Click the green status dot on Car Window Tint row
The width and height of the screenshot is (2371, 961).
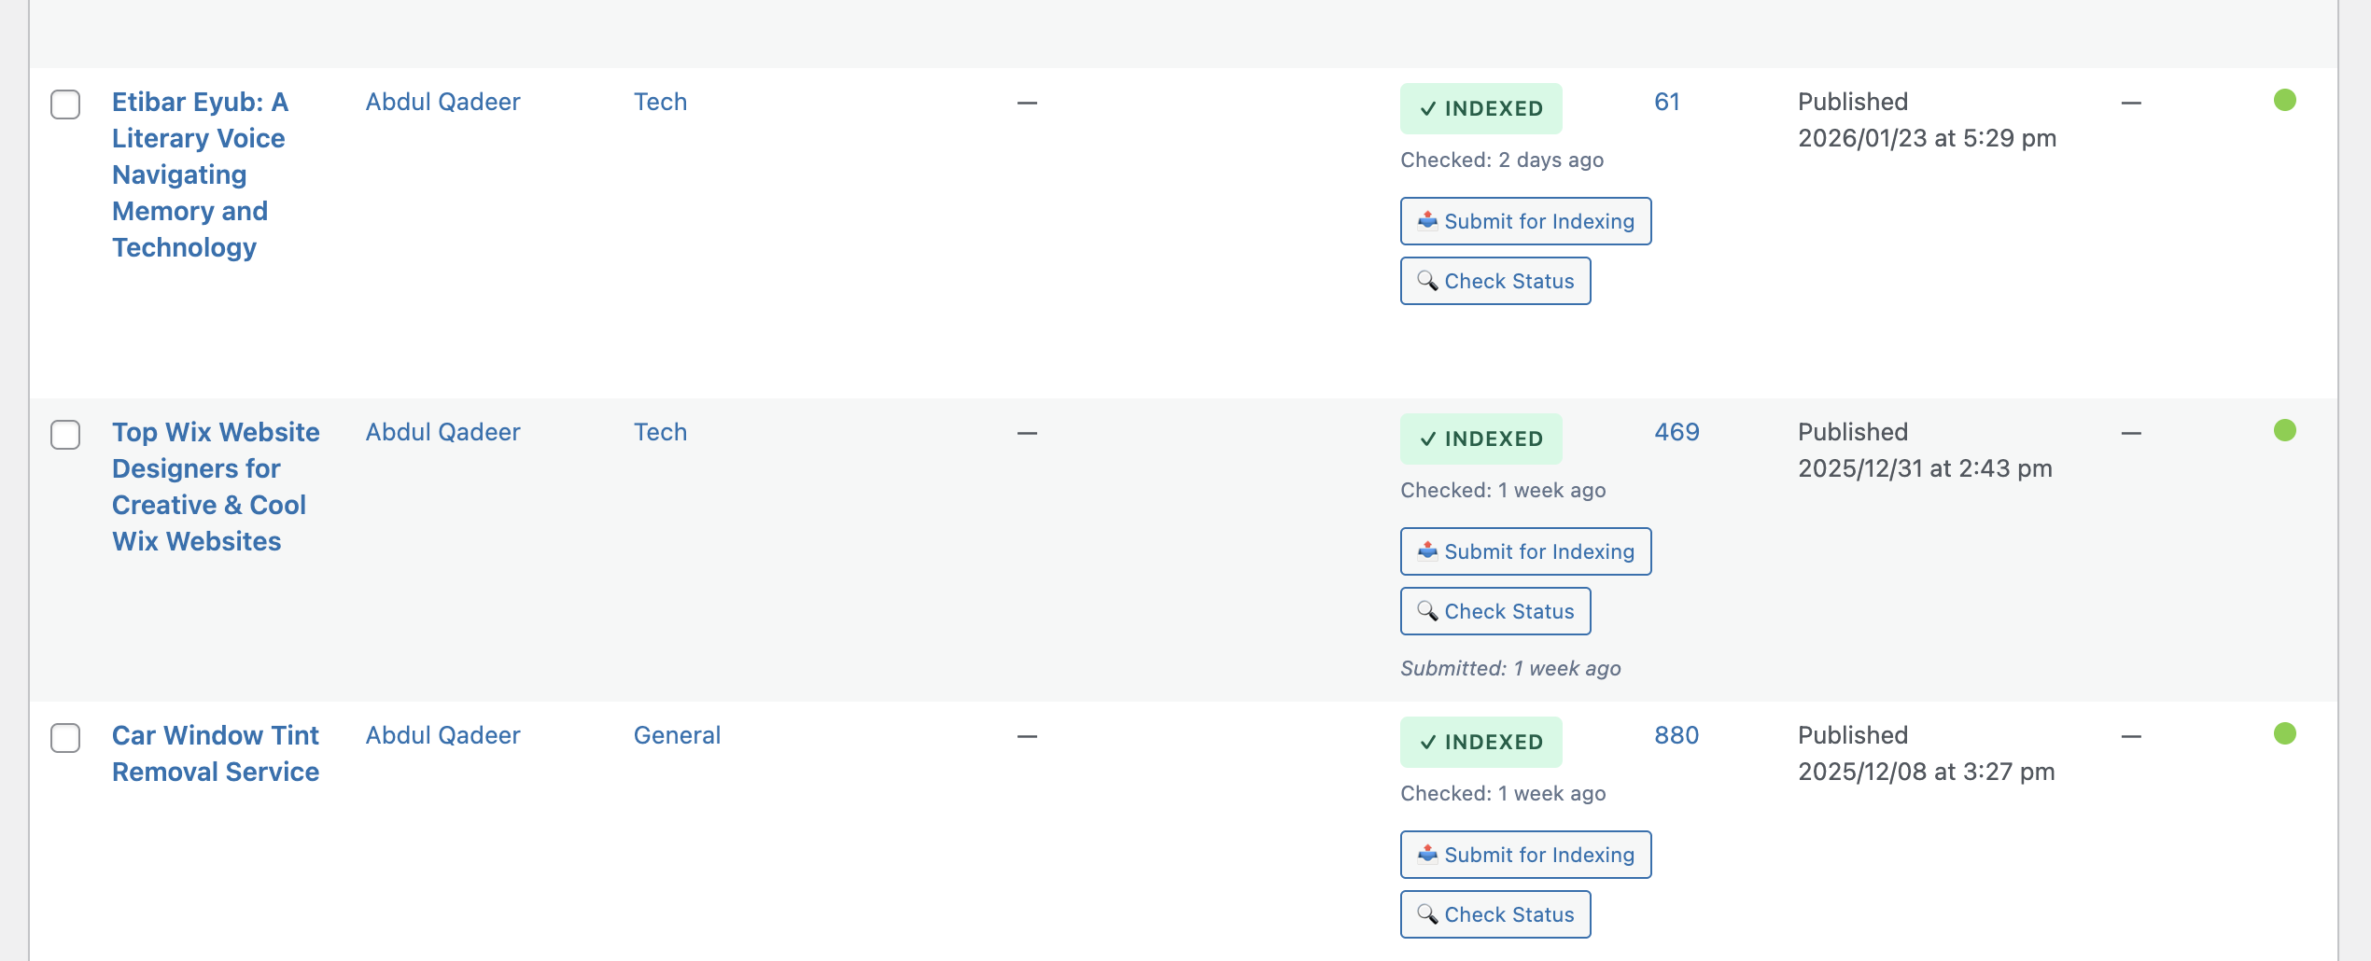2286,735
